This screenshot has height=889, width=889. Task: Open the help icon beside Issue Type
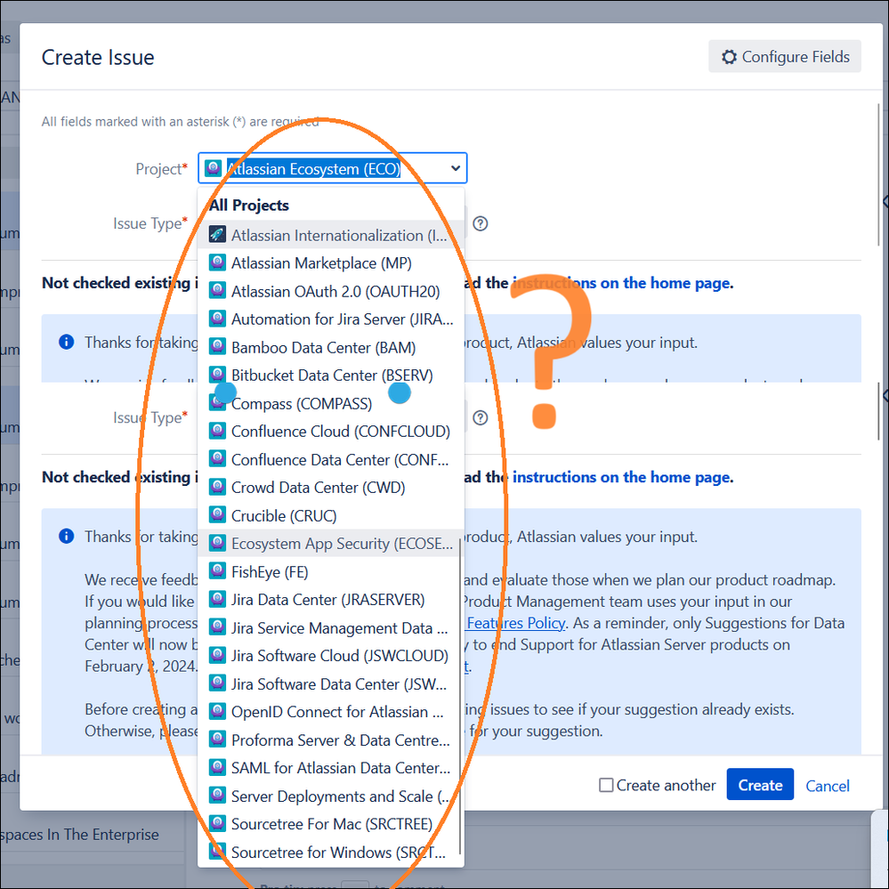(480, 223)
